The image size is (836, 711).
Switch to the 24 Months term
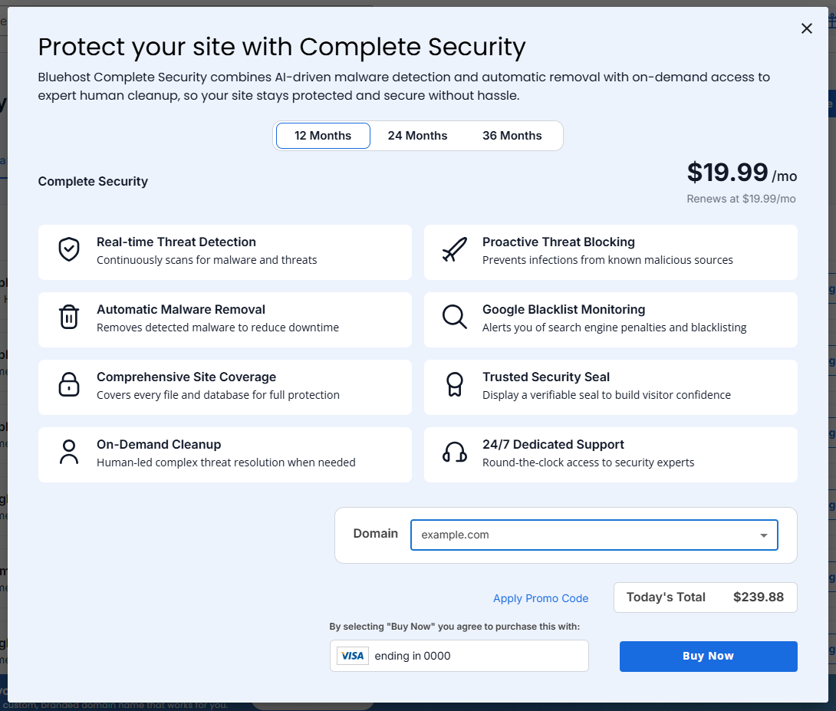(x=417, y=136)
